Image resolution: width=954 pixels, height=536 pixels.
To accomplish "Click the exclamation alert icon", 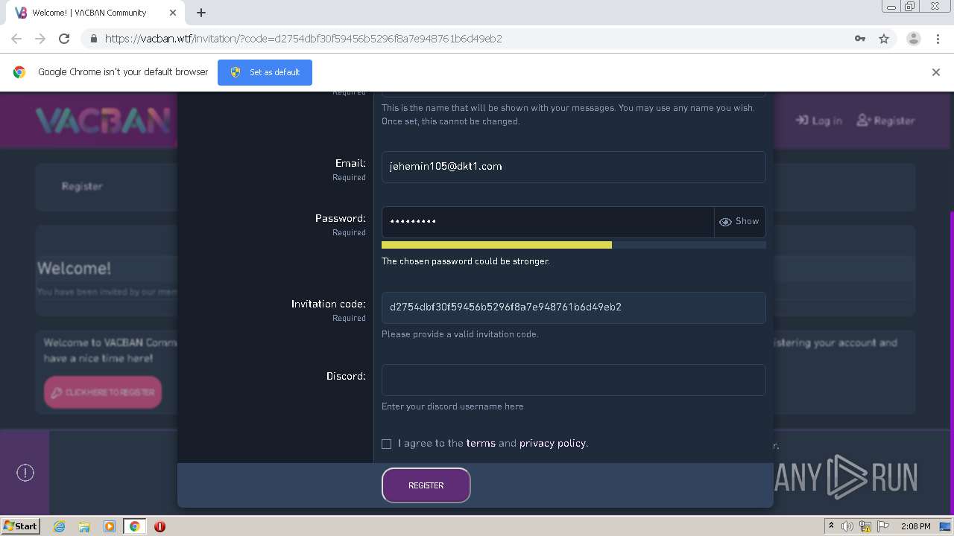I will click(x=25, y=473).
